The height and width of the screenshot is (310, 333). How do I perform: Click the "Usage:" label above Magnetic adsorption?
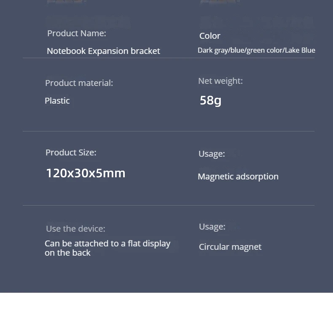pos(212,154)
